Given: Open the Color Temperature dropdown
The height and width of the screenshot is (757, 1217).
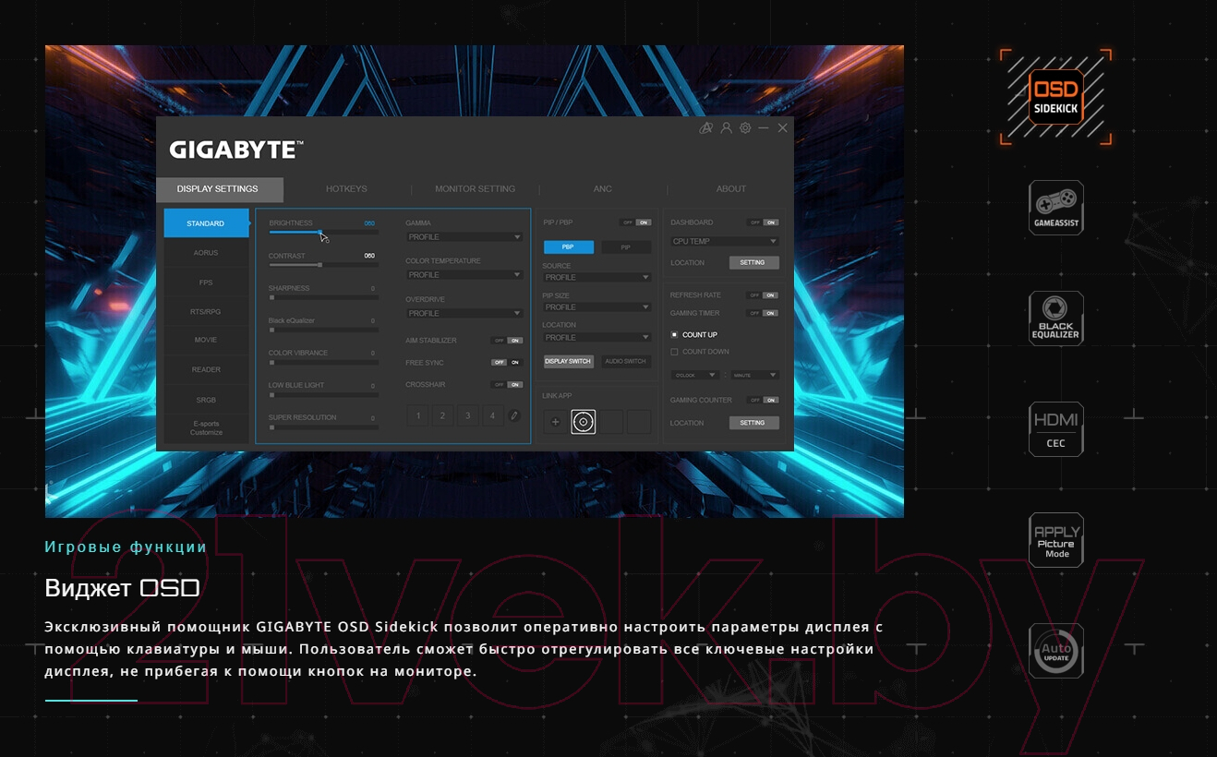Looking at the screenshot, I should [464, 275].
